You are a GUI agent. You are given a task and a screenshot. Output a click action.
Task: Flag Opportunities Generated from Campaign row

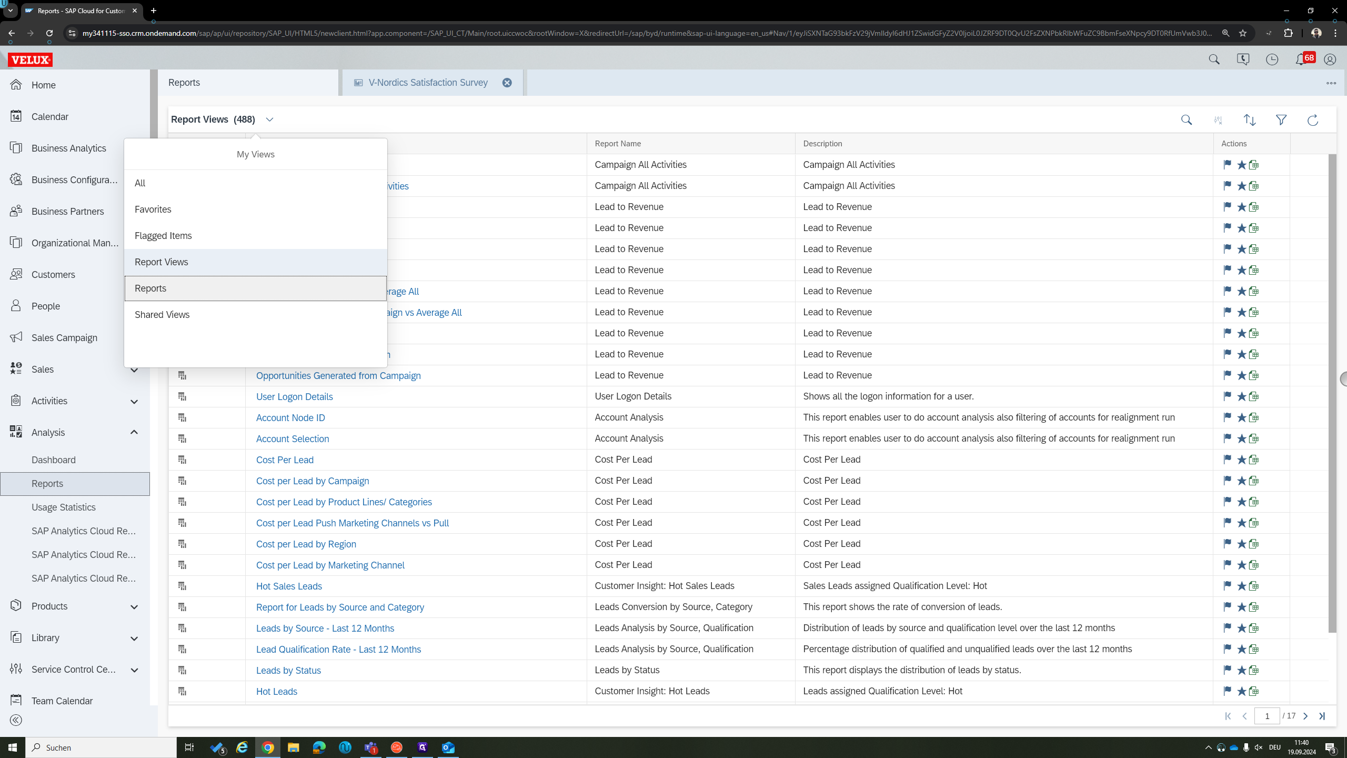(x=1227, y=375)
